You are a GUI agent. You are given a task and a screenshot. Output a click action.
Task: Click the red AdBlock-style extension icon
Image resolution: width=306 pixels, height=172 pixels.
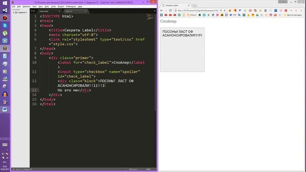coord(286,11)
